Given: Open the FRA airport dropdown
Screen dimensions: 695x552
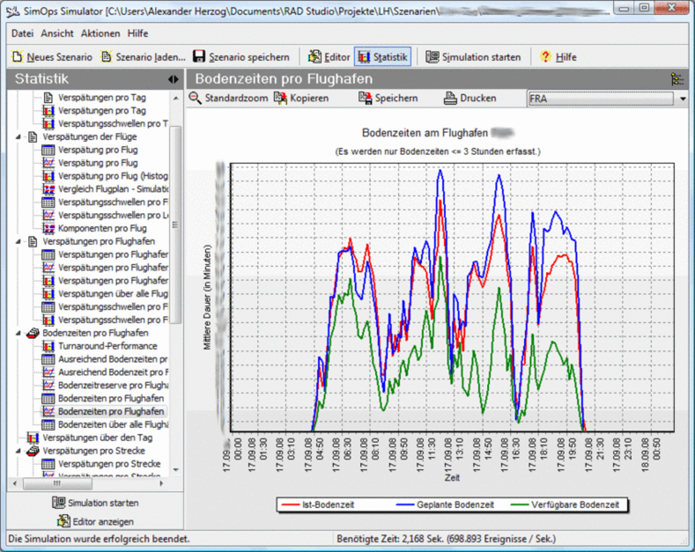Looking at the screenshot, I should pyautogui.click(x=682, y=99).
